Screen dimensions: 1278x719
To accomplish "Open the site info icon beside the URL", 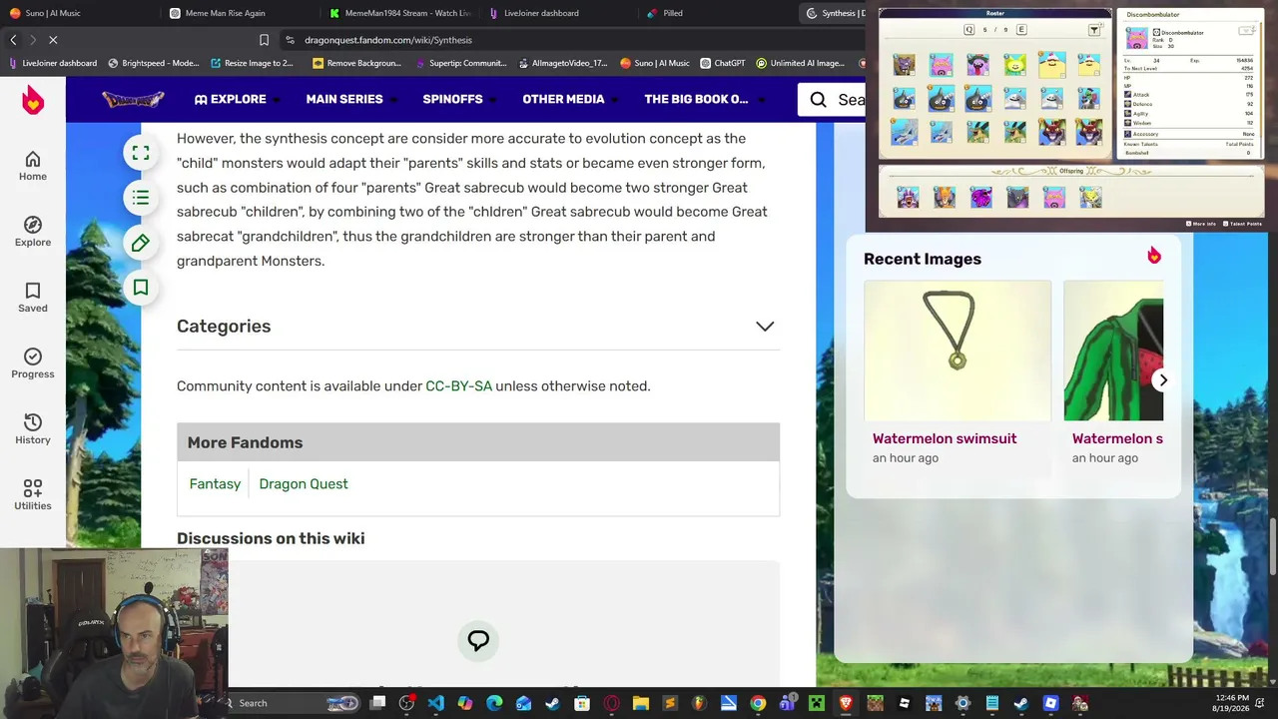I will pyautogui.click(x=290, y=40).
